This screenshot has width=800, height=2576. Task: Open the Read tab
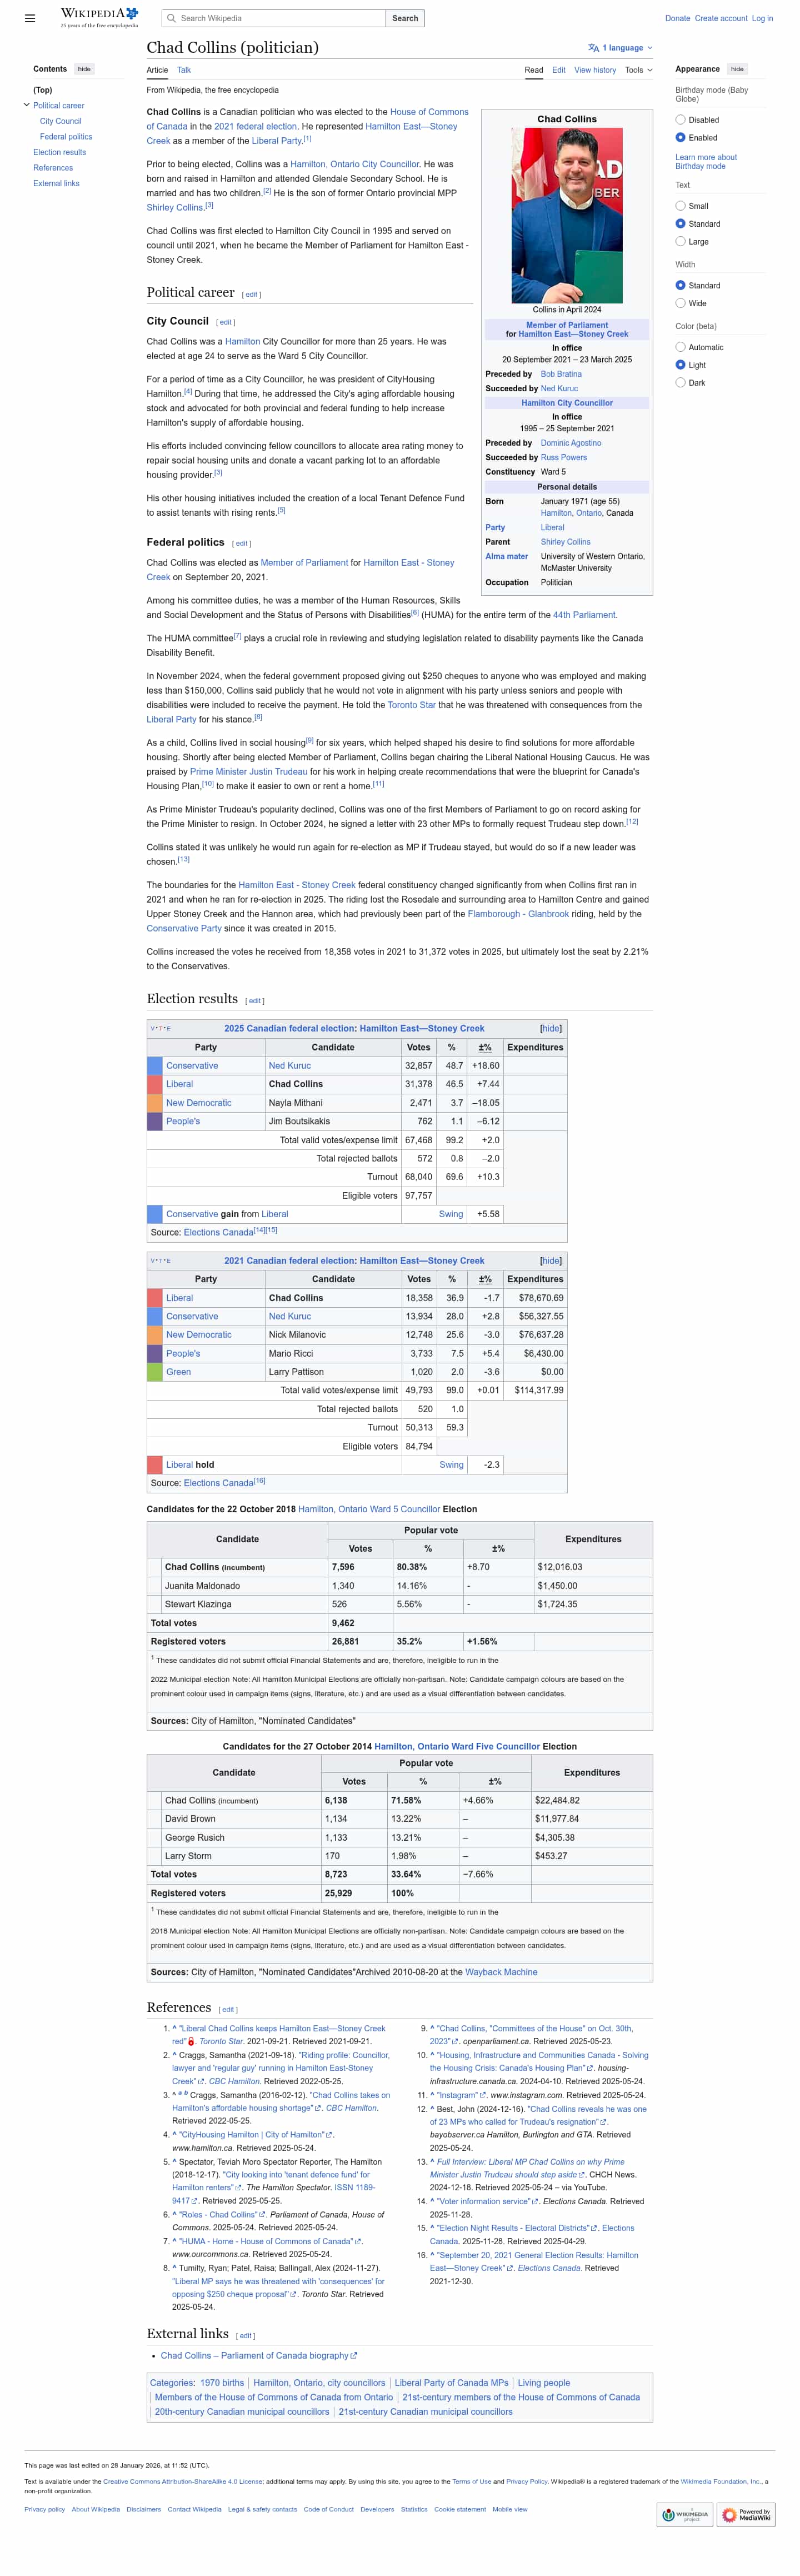point(534,70)
